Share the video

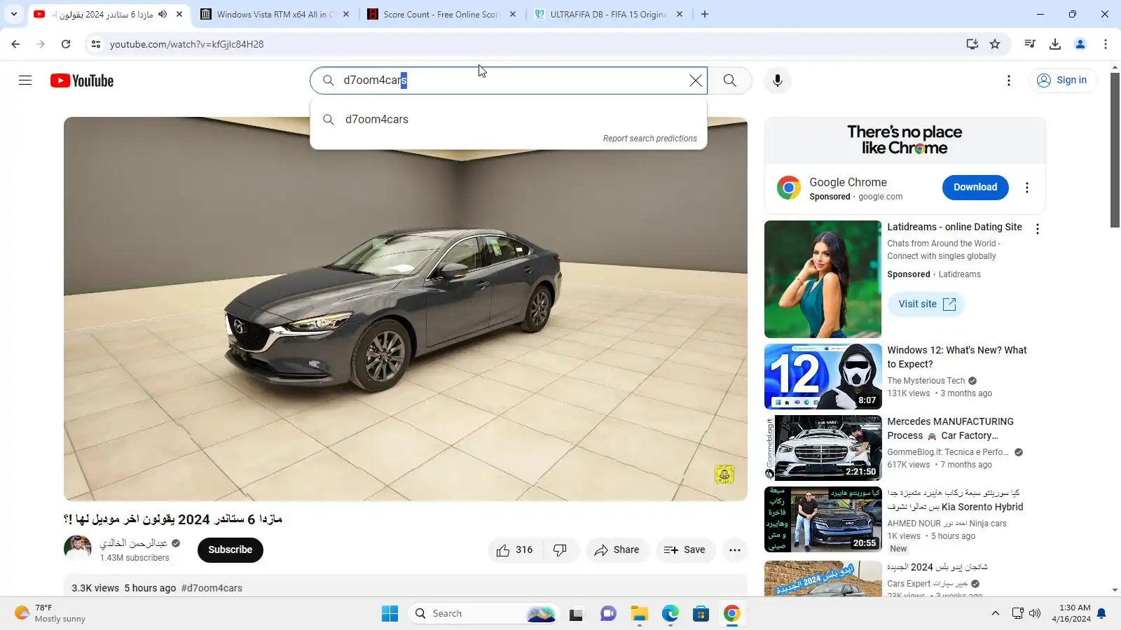pyautogui.click(x=617, y=550)
